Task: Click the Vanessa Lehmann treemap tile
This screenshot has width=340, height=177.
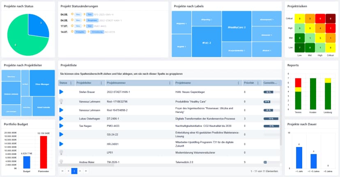Action: tap(11, 93)
